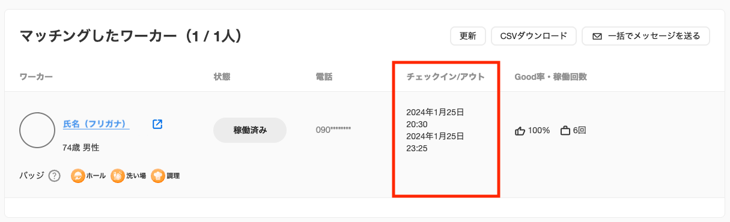
Task: Click the thumbs-up Good rate icon
Action: pos(520,130)
